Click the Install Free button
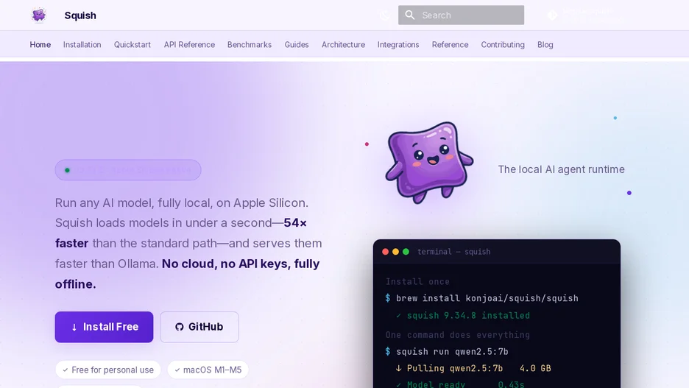Image resolution: width=689 pixels, height=388 pixels. pyautogui.click(x=104, y=327)
